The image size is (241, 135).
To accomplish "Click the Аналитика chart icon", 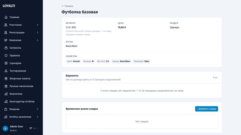I will (6, 94).
